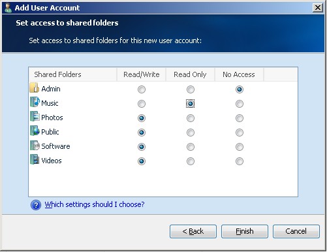Set Software folder to No Access
Image resolution: width=327 pixels, height=252 pixels.
240,147
